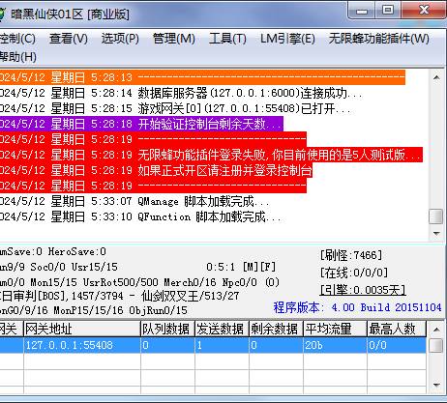Image resolution: width=447 pixels, height=403 pixels.
Task: Click the application icon in title bar
Action: (x=2, y=14)
